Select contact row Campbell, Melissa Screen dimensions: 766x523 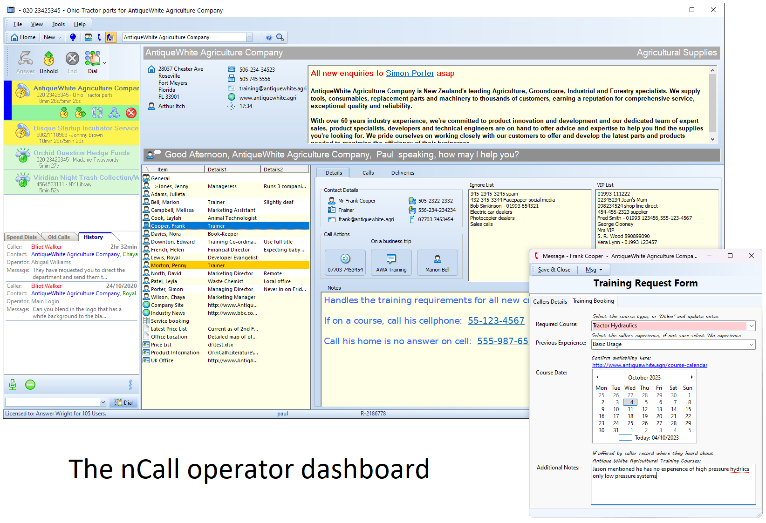pos(226,210)
